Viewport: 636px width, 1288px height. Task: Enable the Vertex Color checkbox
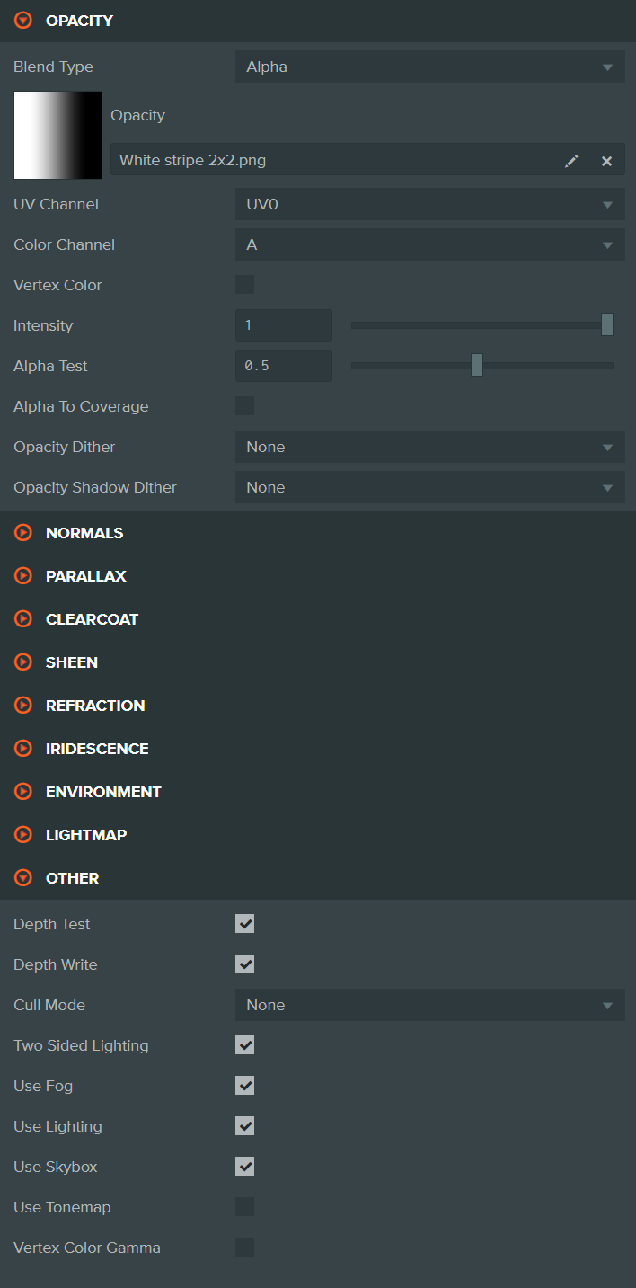click(x=244, y=285)
